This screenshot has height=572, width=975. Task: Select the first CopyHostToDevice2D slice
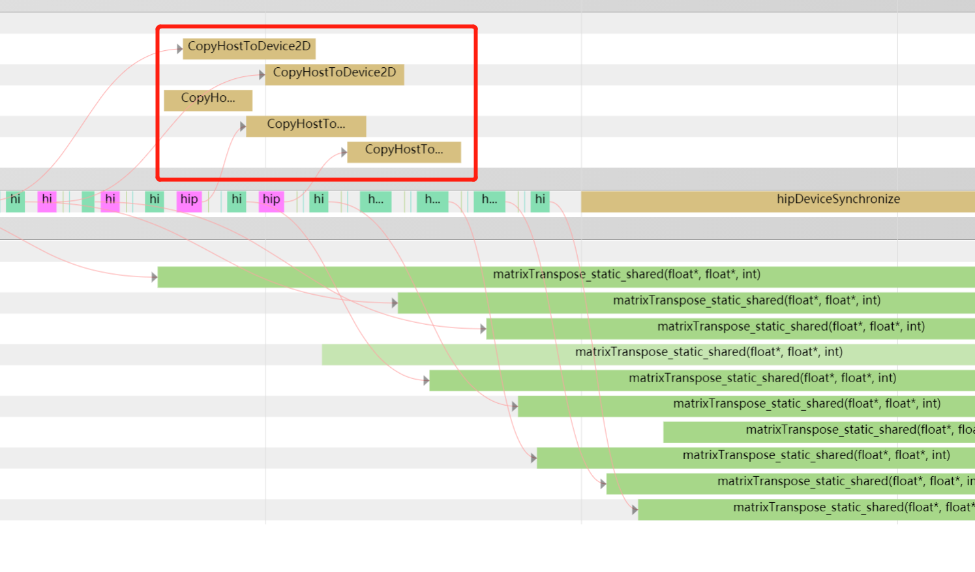pos(249,47)
